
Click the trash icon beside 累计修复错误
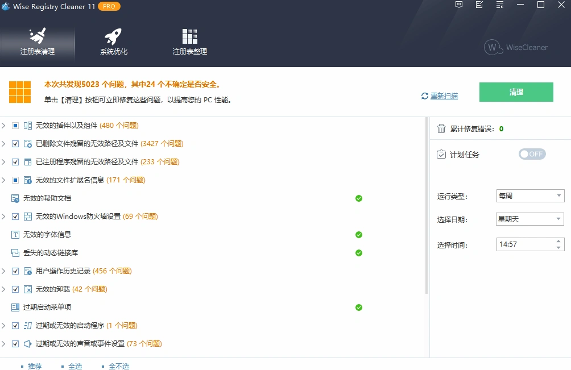[x=441, y=128]
